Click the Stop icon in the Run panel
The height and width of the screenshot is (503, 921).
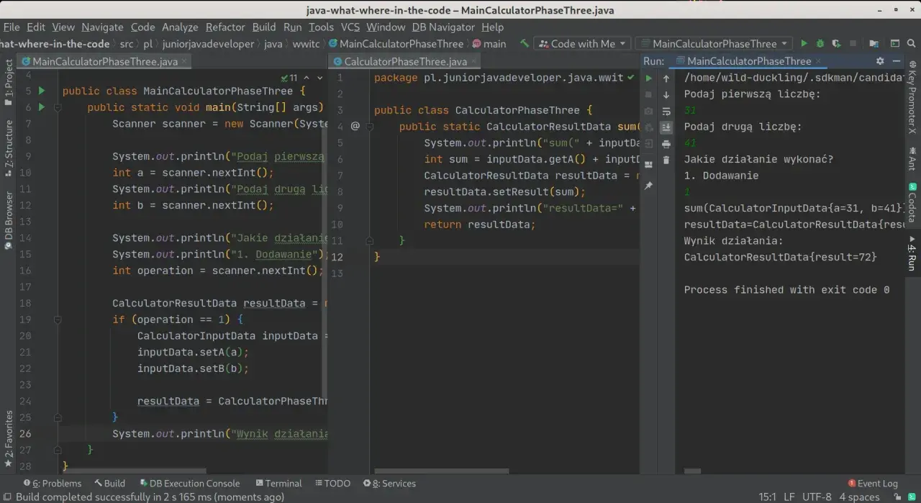pos(648,94)
